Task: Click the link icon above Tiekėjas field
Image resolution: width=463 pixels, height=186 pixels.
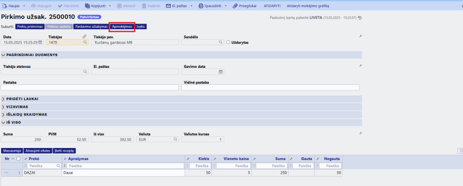Action: [x=84, y=36]
